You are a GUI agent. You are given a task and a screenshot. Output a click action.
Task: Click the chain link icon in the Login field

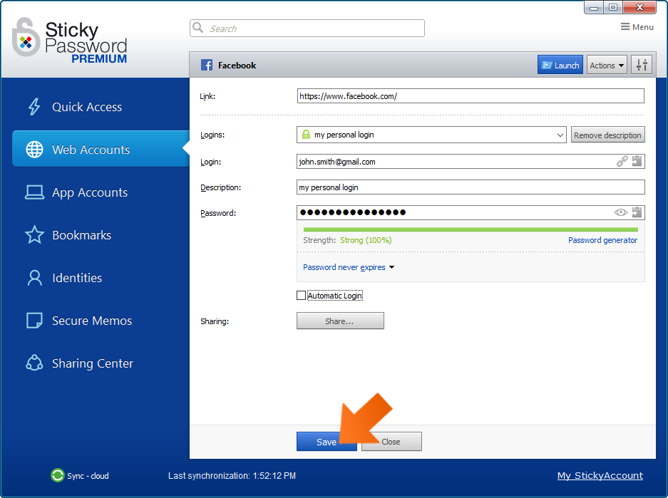point(622,161)
